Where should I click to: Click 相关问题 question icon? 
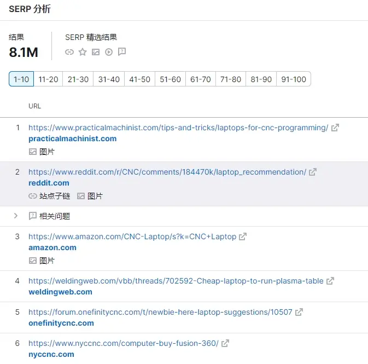click(x=33, y=216)
